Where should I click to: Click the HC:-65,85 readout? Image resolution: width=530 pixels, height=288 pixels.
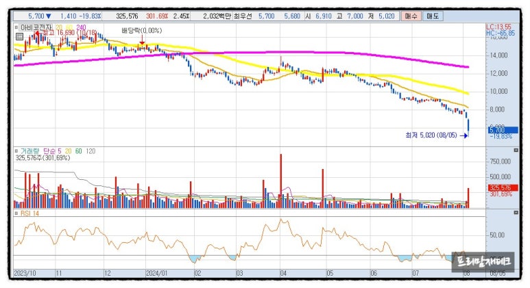point(501,33)
